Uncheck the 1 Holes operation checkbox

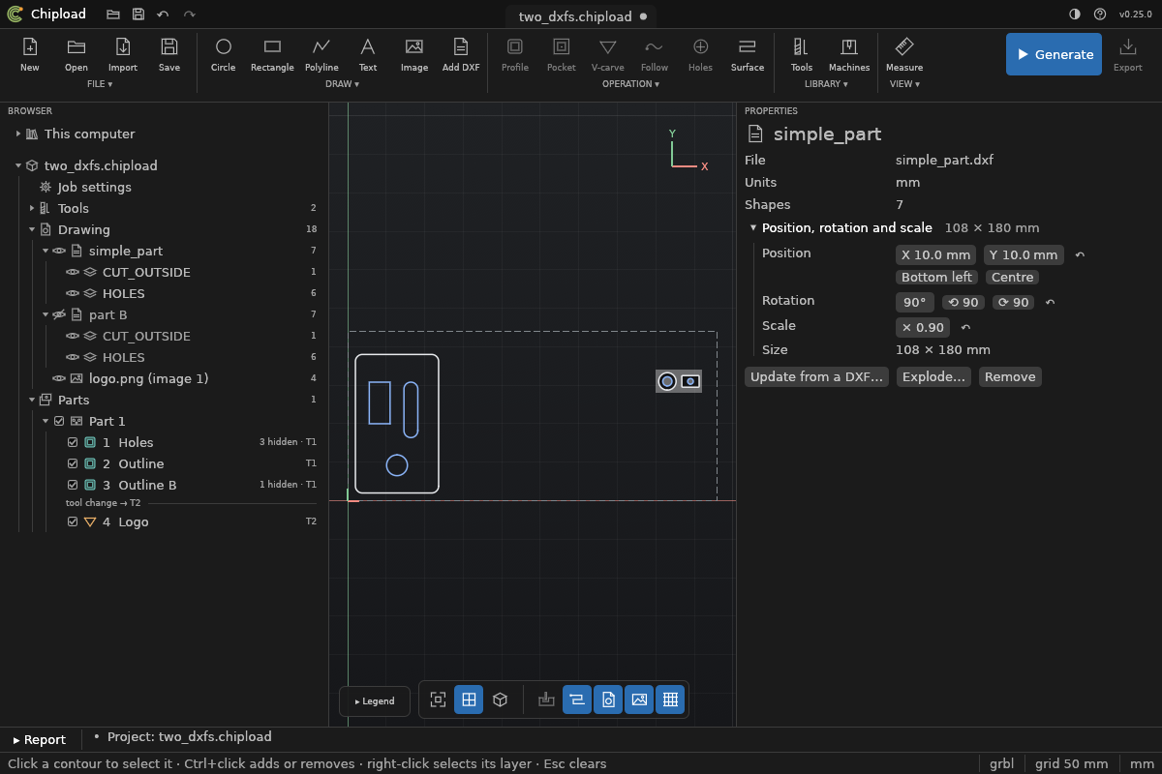(x=73, y=442)
